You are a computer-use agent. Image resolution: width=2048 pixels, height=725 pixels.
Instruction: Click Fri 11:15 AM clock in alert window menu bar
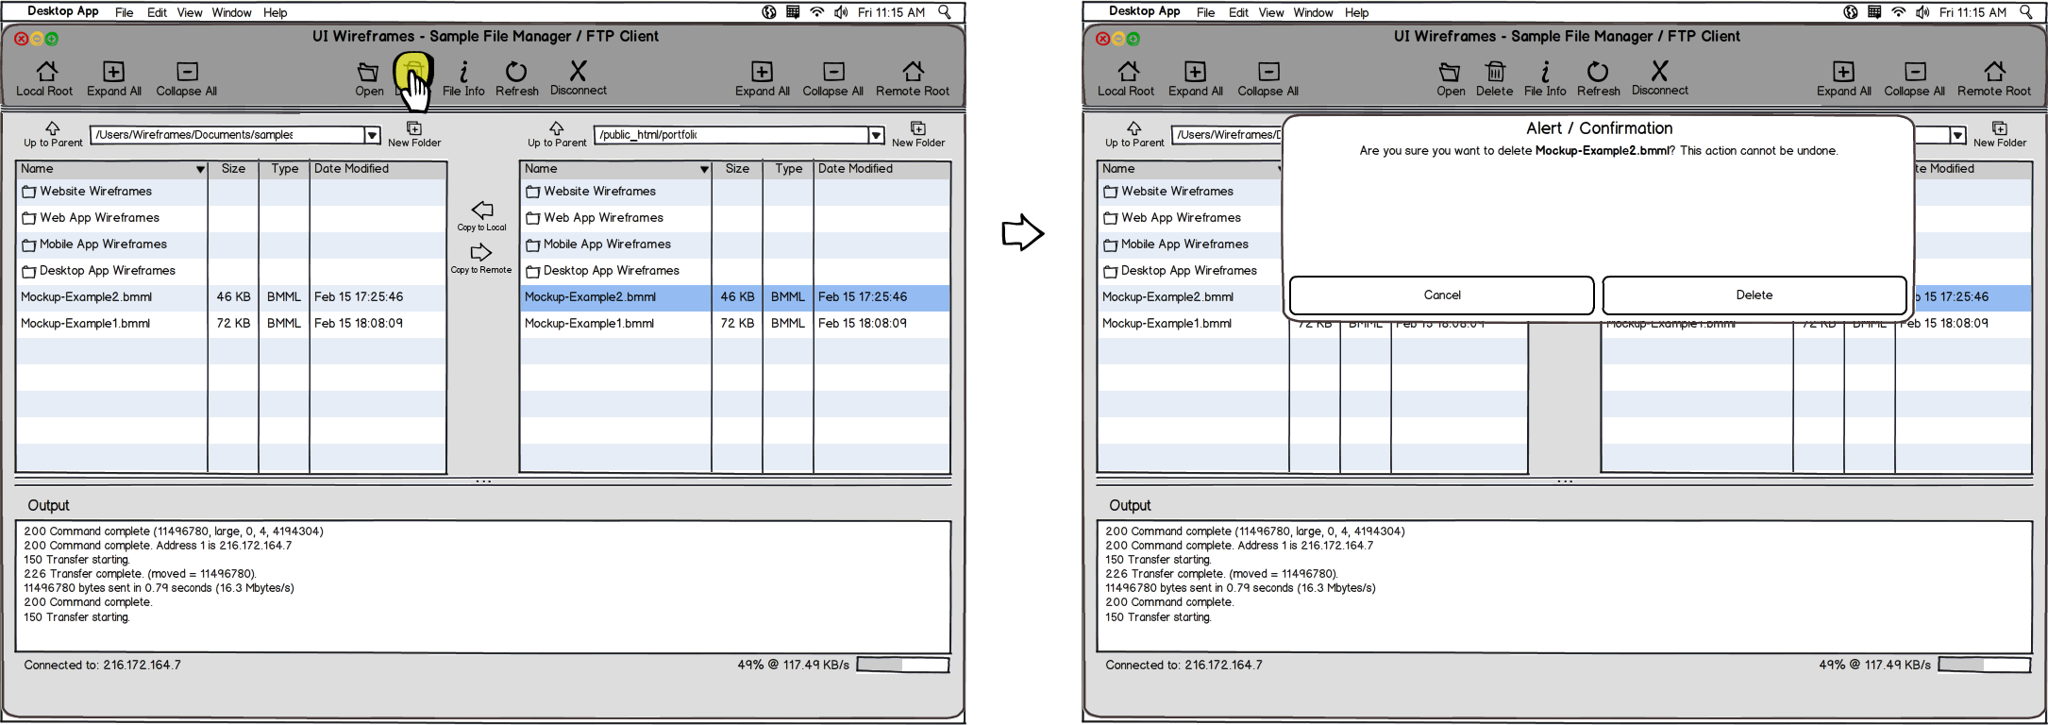[1972, 12]
